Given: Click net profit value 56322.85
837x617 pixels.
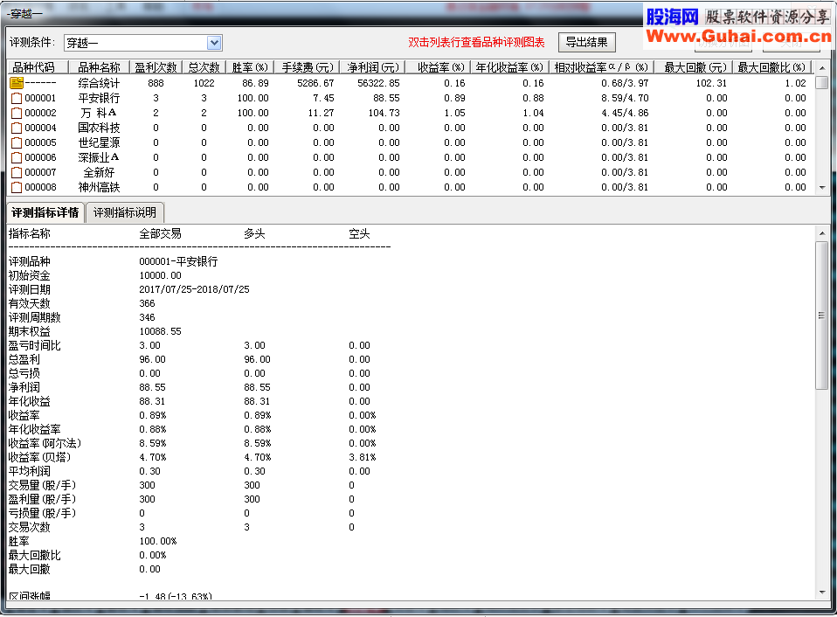Looking at the screenshot, I should (378, 83).
